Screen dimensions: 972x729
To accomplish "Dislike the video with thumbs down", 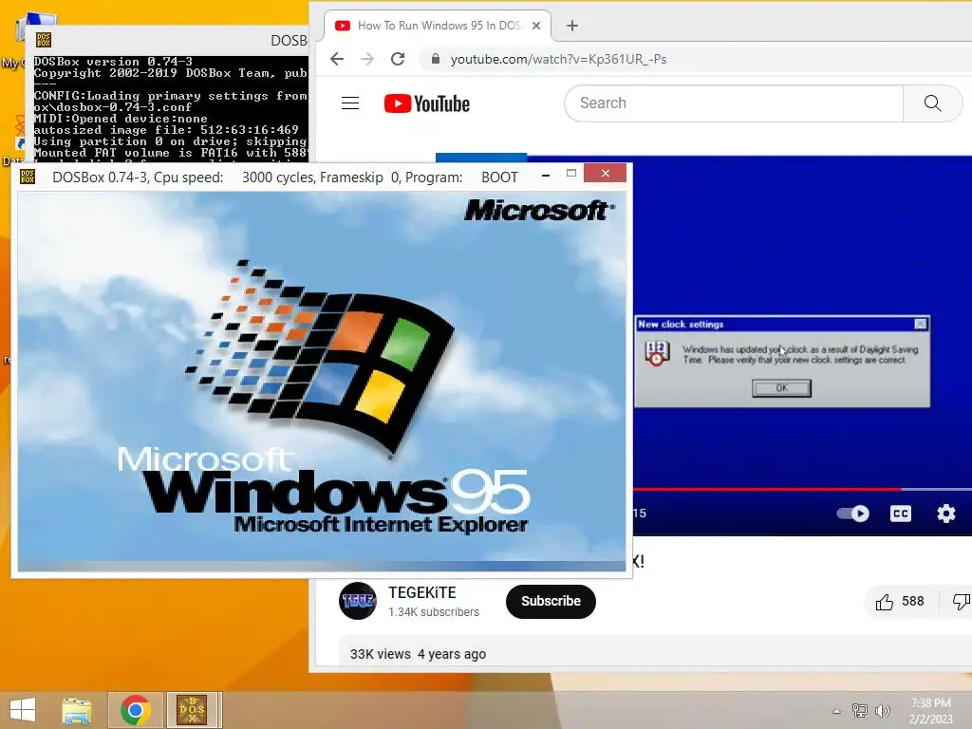I will coord(961,601).
